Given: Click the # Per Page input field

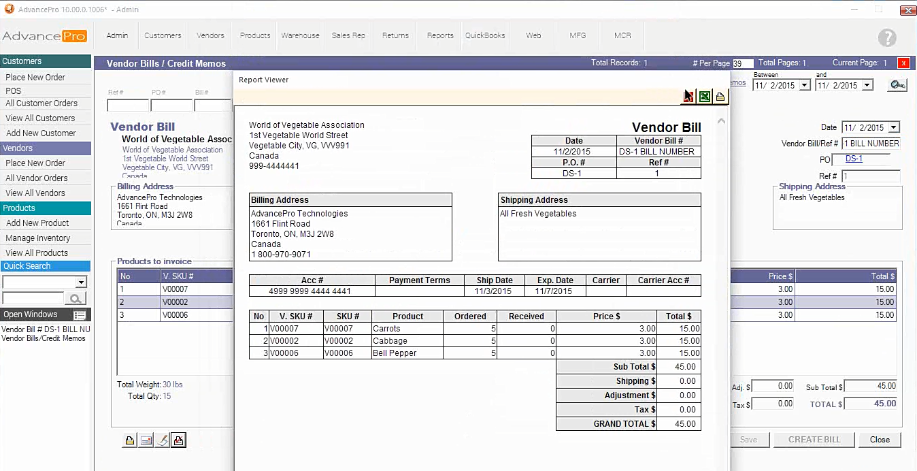Looking at the screenshot, I should tap(742, 63).
